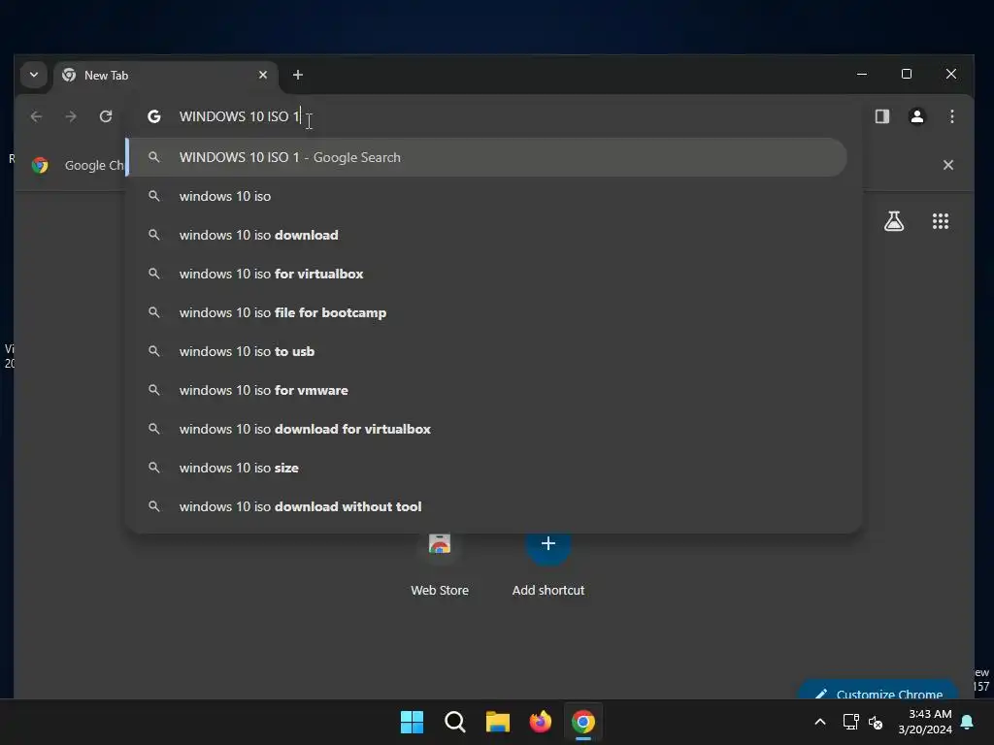
Task: Open the Web Store shortcut
Action: pos(440,566)
